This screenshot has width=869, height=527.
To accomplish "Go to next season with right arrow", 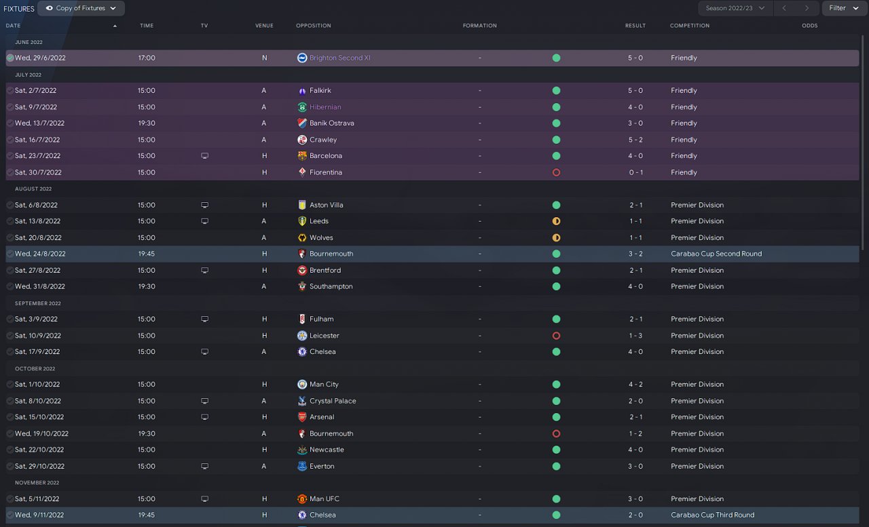I will coord(807,8).
